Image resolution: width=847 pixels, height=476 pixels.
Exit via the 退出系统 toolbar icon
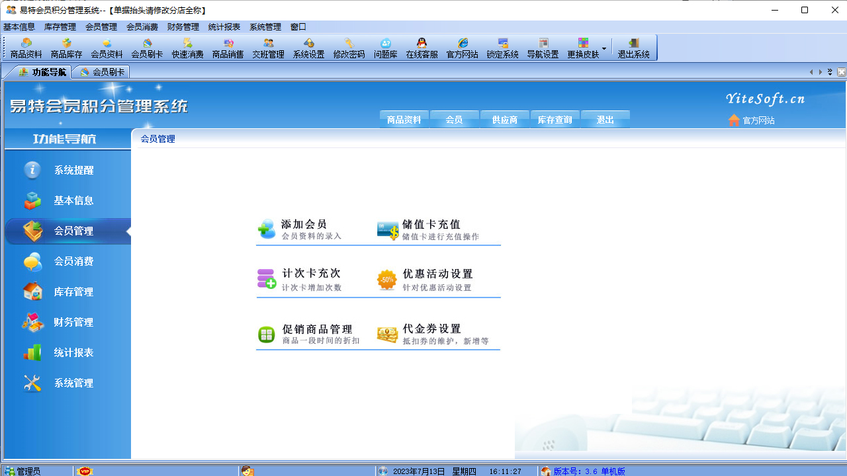point(633,48)
